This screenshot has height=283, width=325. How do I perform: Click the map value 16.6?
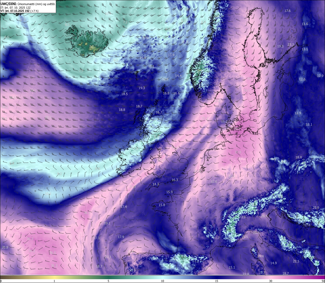(176, 93)
